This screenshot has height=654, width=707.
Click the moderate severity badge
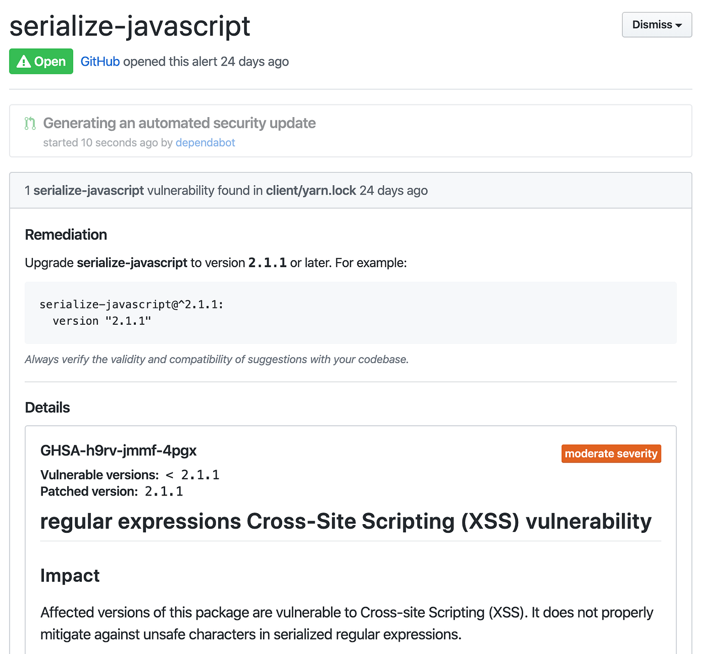[611, 453]
